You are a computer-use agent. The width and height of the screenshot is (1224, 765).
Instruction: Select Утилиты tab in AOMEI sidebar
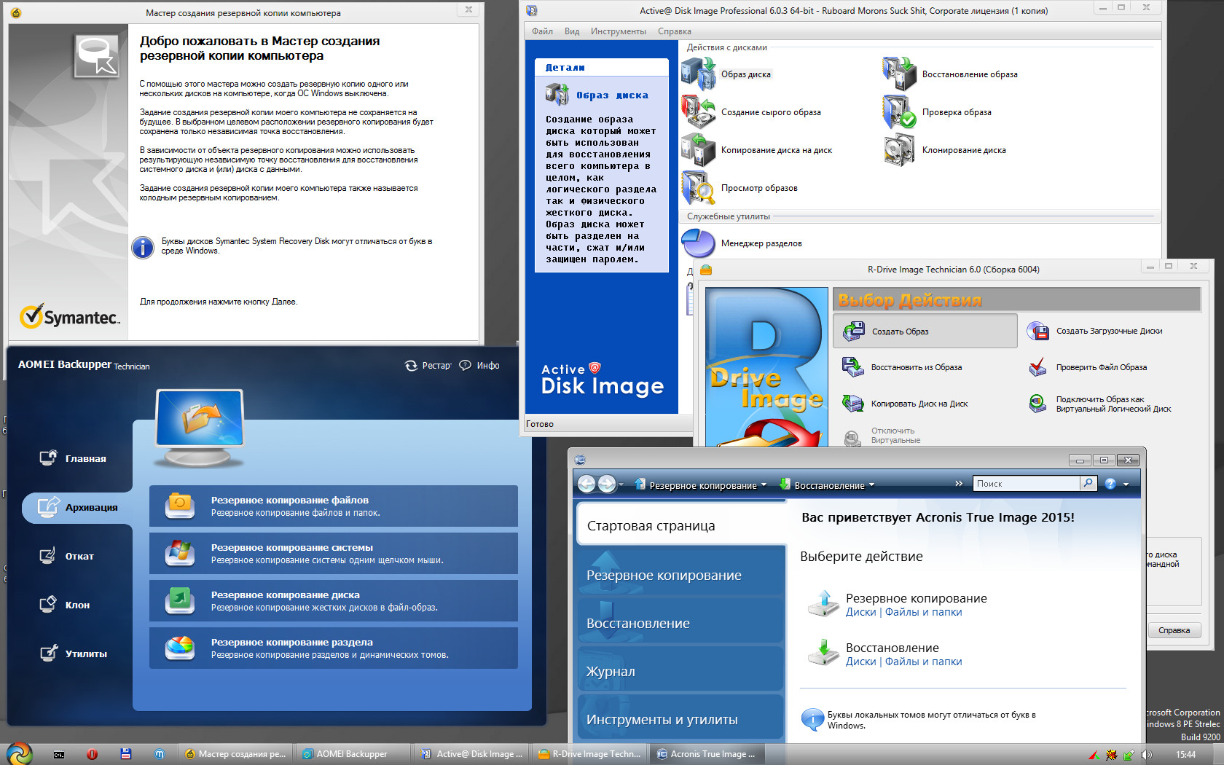[x=73, y=654]
